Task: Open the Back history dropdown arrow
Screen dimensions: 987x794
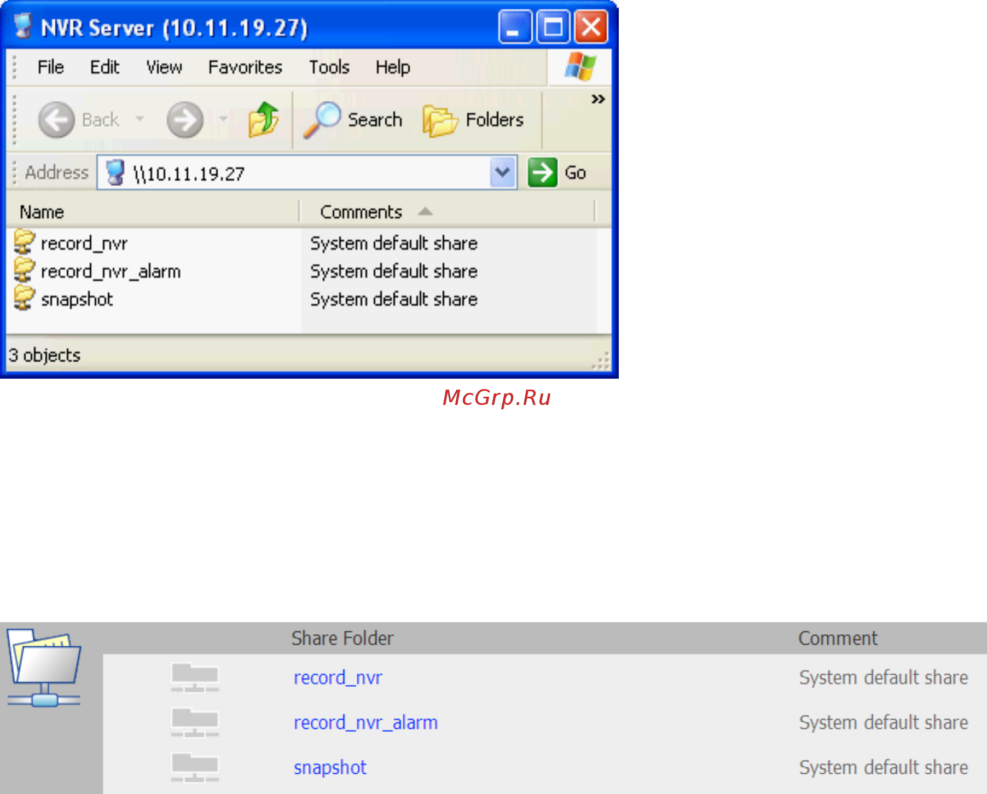Action: point(140,119)
